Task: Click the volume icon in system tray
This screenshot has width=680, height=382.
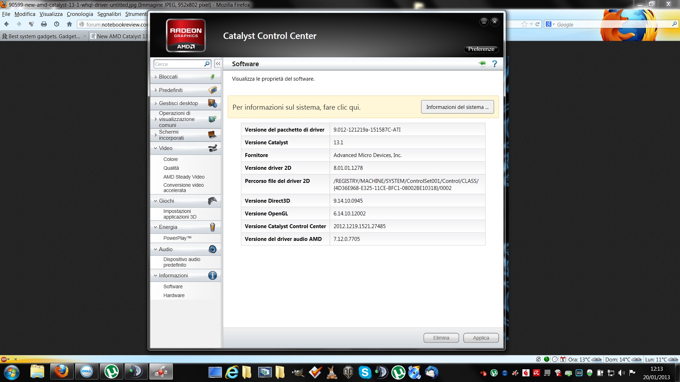Action: coord(621,373)
